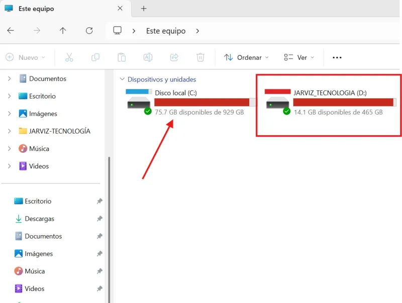Image resolution: width=402 pixels, height=303 pixels.
Task: Click the Dispositivos y unidades header
Action: pyautogui.click(x=162, y=79)
